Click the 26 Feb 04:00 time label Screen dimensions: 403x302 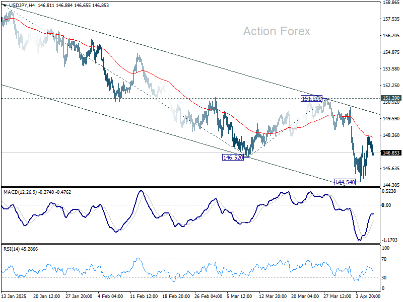point(209,296)
